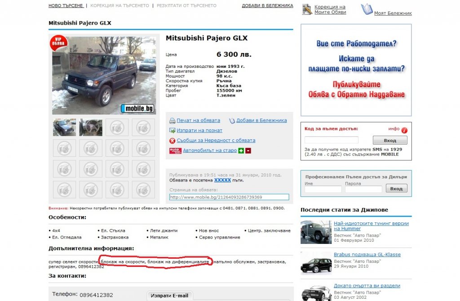Click the VIP обява badge on the photo

[x=58, y=43]
